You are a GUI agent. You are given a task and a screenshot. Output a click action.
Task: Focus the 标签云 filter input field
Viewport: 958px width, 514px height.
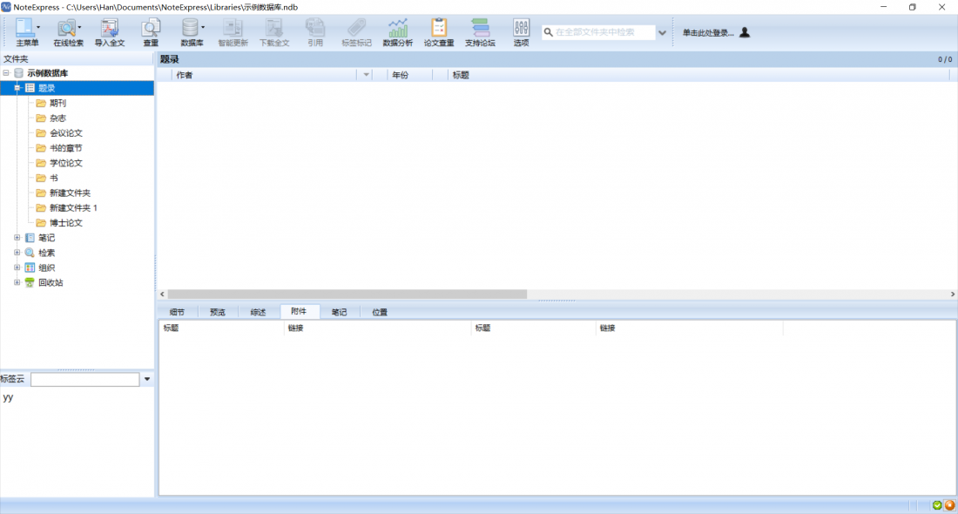tap(85, 380)
